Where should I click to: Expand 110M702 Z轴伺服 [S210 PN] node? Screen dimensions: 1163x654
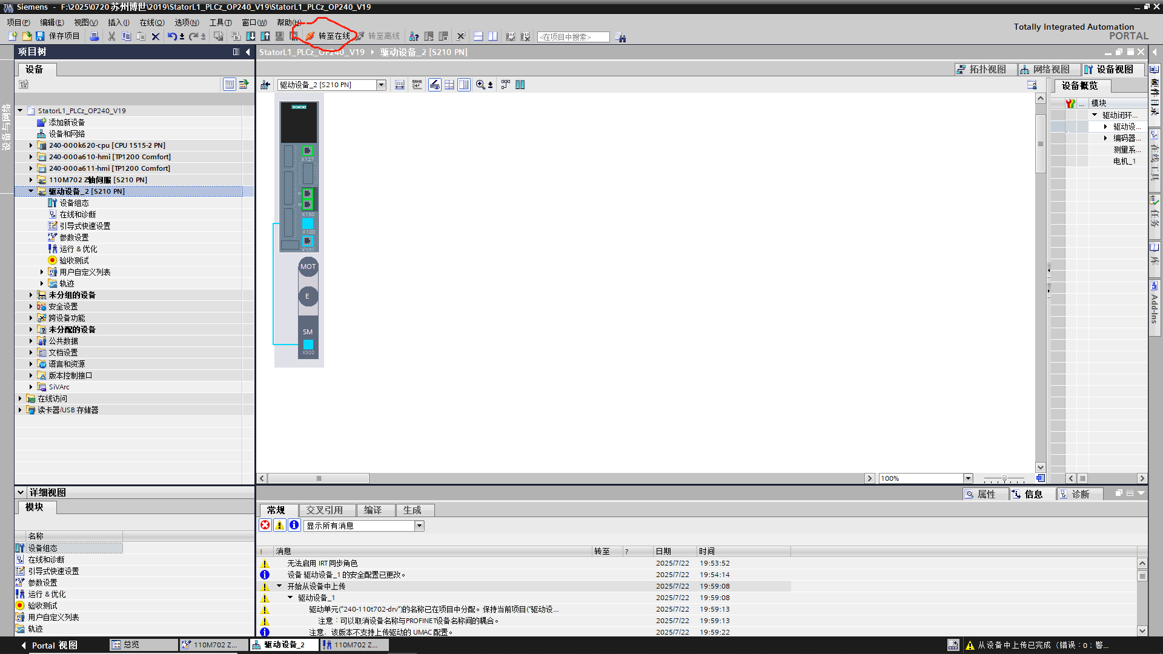pos(31,180)
